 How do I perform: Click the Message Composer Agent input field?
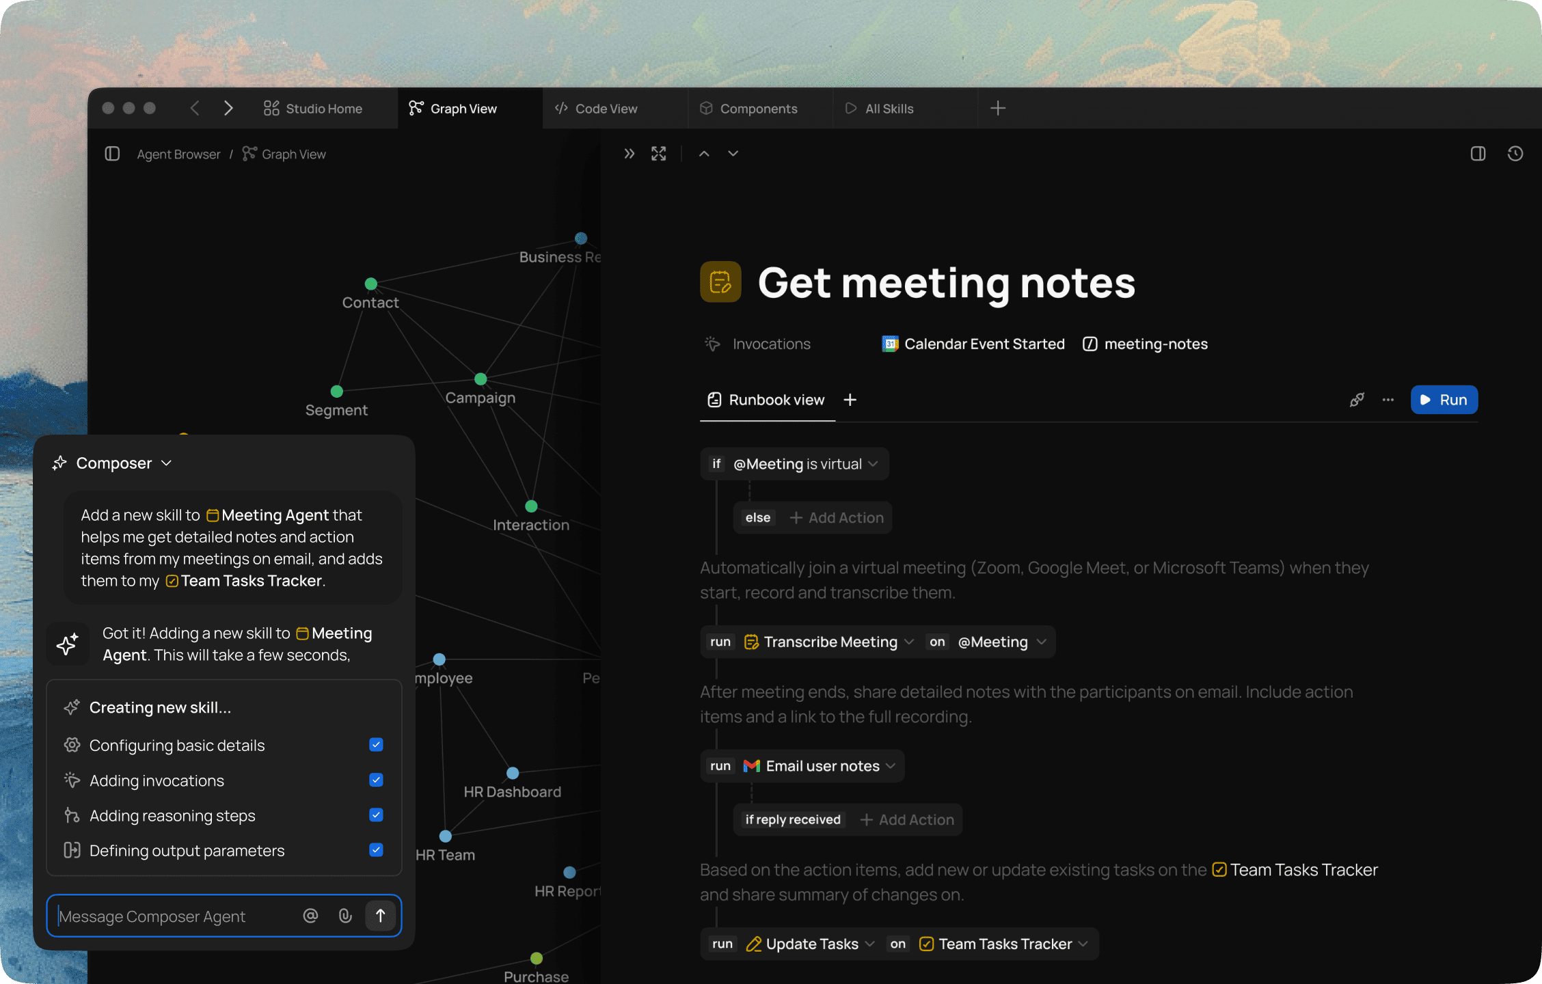pos(171,916)
